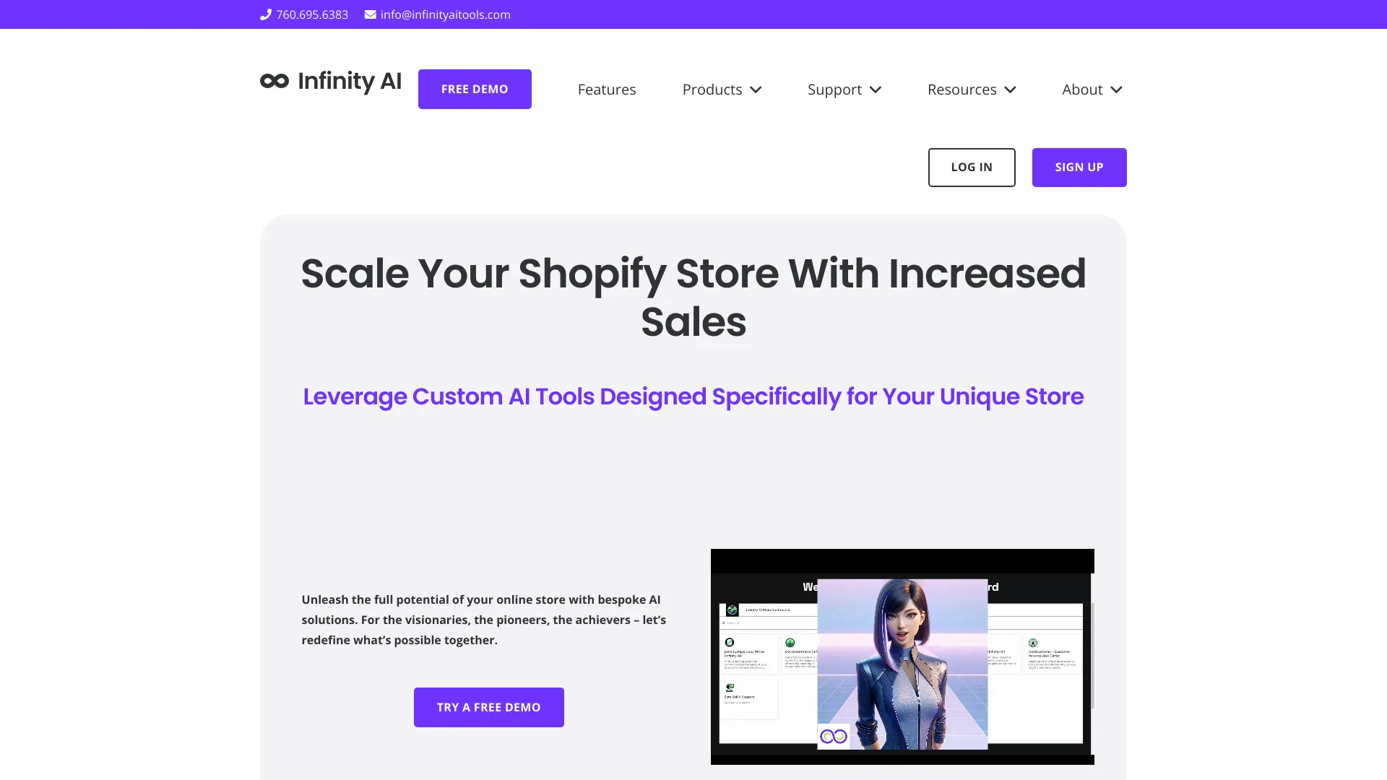Viewport: 1387px width, 780px height.
Task: Click the info@infinityaitools.com email link
Action: (437, 14)
